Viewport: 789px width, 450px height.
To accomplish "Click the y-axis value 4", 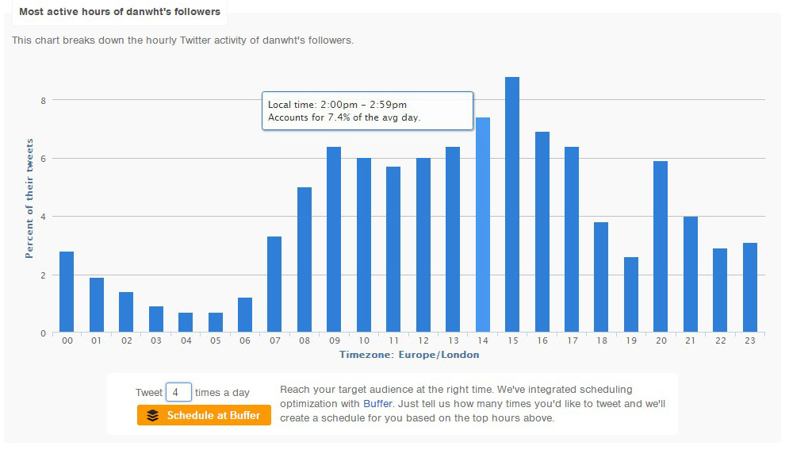I will 44,217.
